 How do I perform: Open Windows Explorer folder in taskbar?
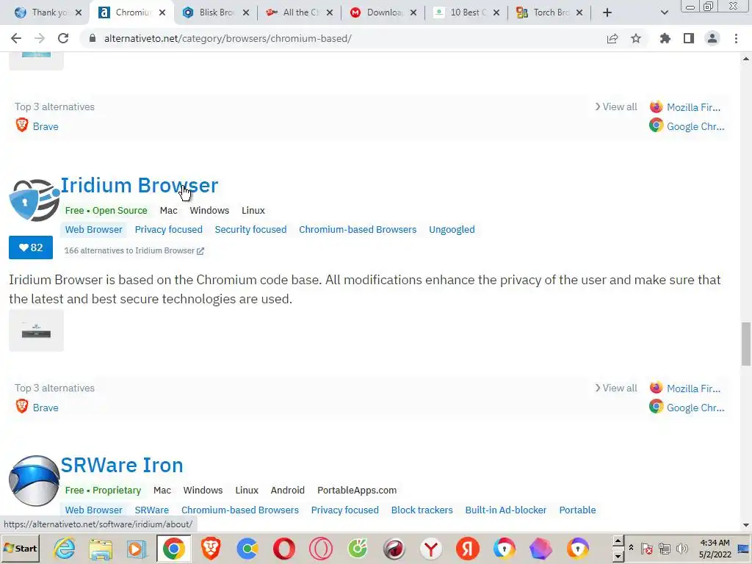(101, 549)
